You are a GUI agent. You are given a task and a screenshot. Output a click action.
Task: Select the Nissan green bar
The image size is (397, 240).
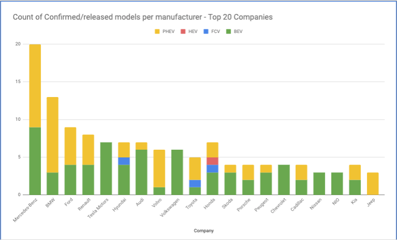point(319,184)
